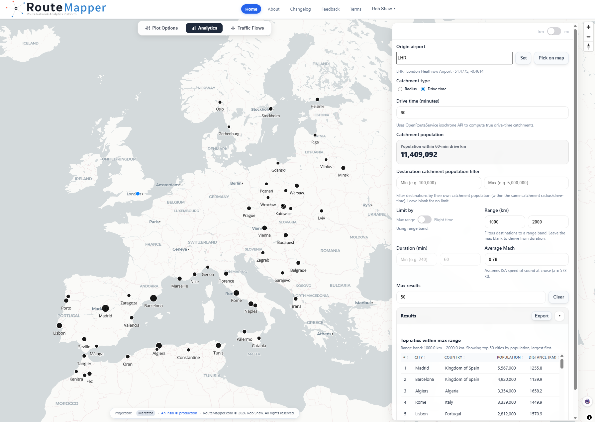Open the About page
Screen dimensions: 595x422
click(273, 9)
